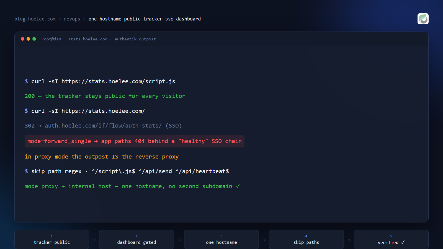Image resolution: width=443 pixels, height=249 pixels.
Task: Click the red highlighted forward_single warning line
Action: pos(135,141)
